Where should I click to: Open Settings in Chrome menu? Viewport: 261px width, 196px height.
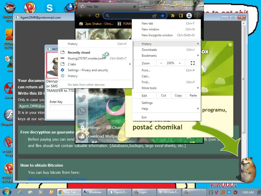[166, 103]
